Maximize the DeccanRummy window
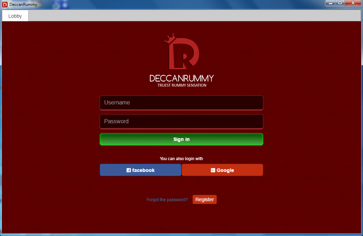Viewport: 363px width, 236px height. click(x=340, y=3)
